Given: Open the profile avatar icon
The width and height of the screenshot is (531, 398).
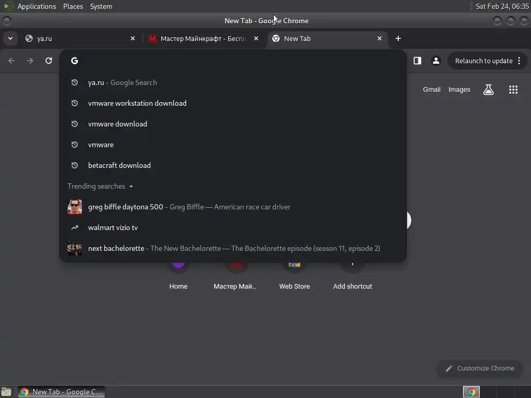Looking at the screenshot, I should pos(436,61).
